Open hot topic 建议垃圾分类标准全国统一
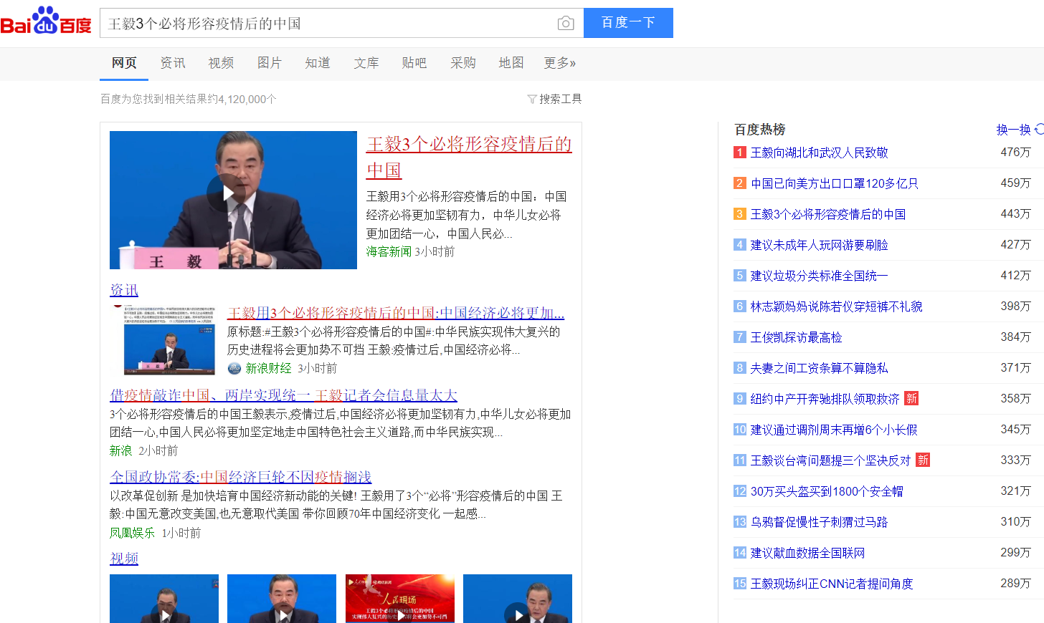1044x623 pixels. tap(820, 276)
